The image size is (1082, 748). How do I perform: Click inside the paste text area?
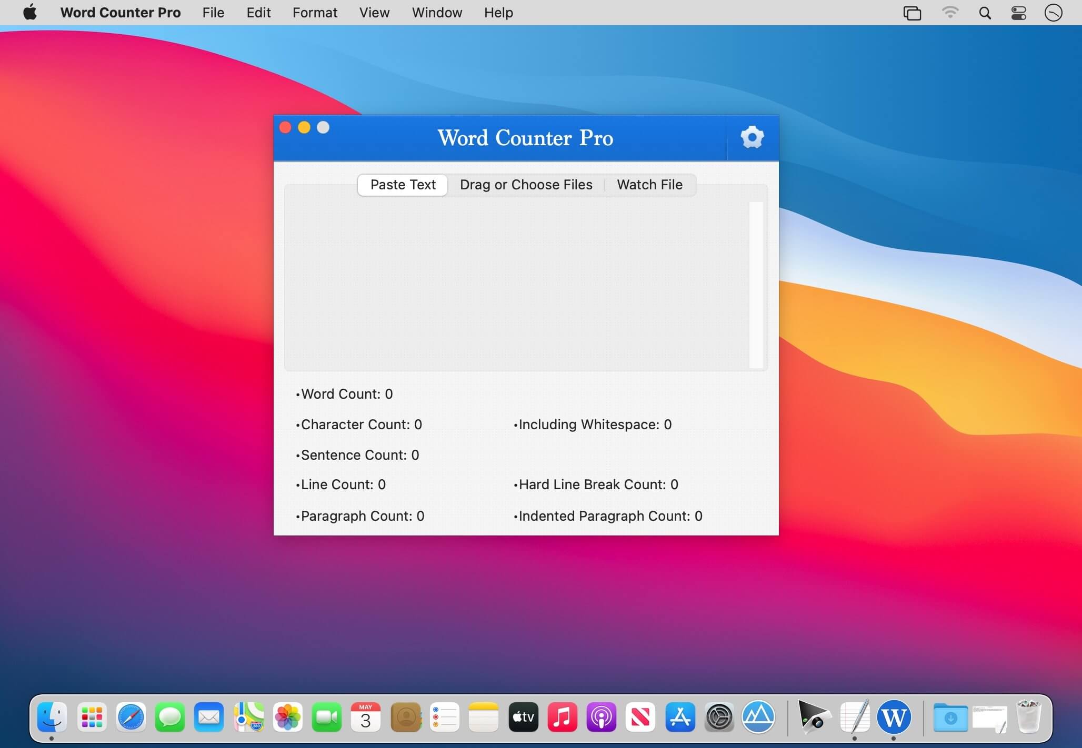[x=517, y=285]
